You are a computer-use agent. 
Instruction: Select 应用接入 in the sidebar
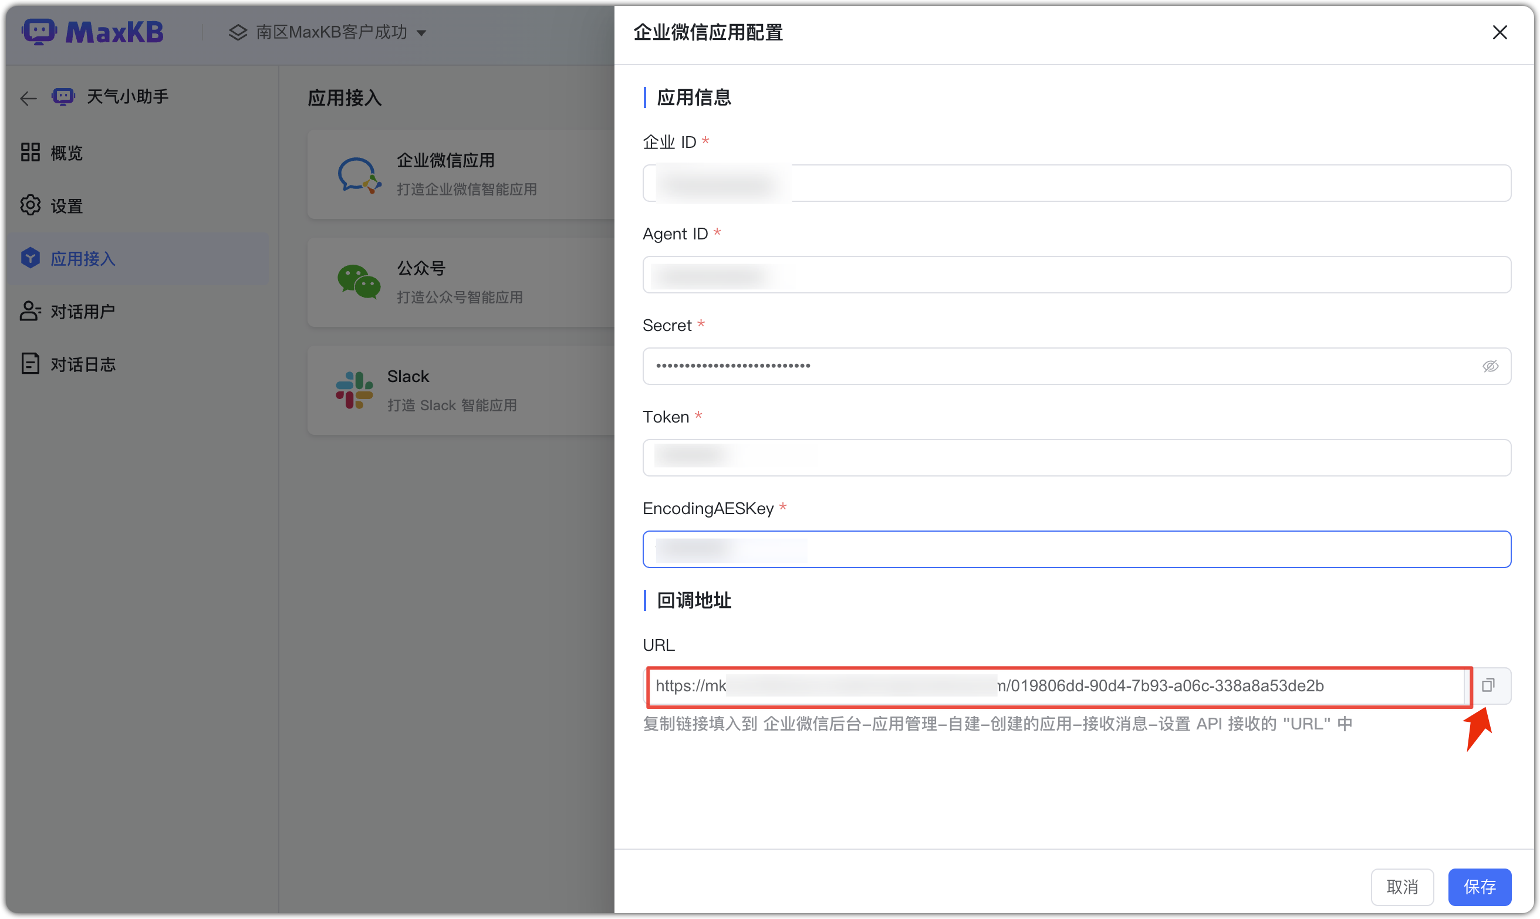[x=137, y=258]
